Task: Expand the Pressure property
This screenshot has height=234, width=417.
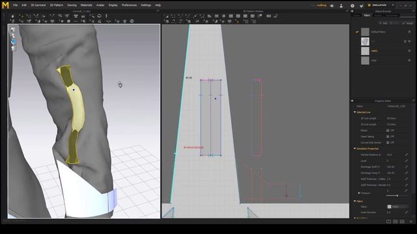Action: coord(359,193)
